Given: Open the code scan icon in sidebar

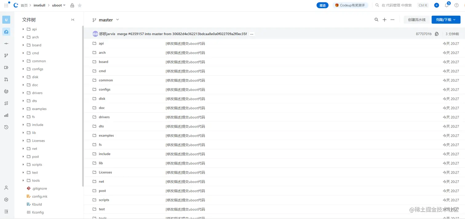Looking at the screenshot, I should (x=6, y=92).
